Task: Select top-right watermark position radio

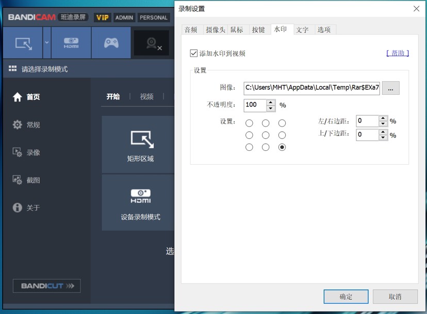Action: (x=282, y=123)
